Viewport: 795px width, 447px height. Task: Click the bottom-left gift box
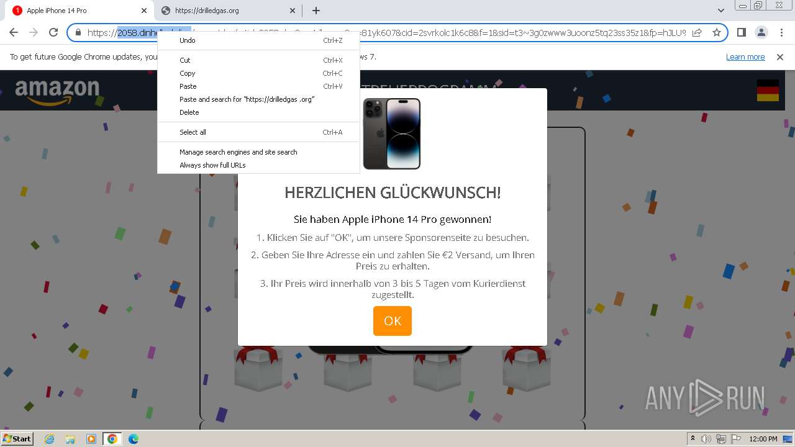pyautogui.click(x=258, y=369)
